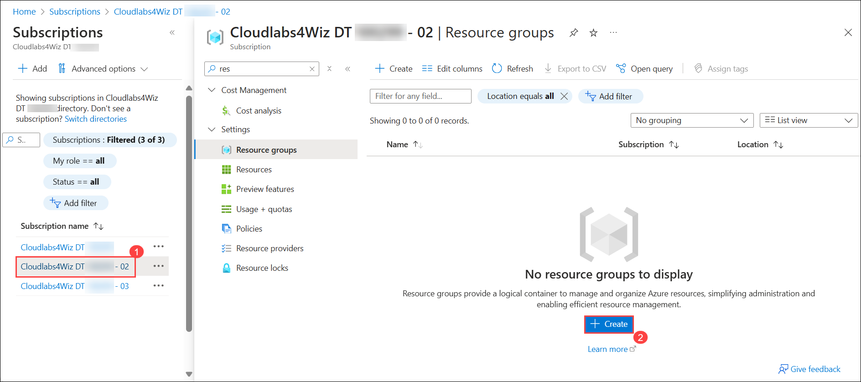861x382 pixels.
Task: Open the more options ellipsis in title
Action: pyautogui.click(x=613, y=33)
